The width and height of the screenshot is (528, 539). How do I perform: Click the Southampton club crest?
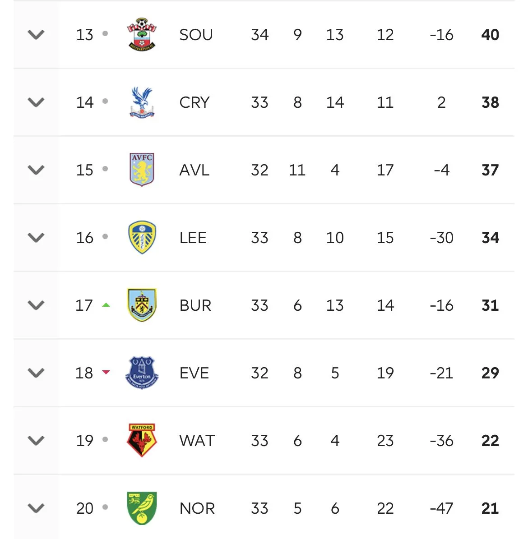coord(142,34)
